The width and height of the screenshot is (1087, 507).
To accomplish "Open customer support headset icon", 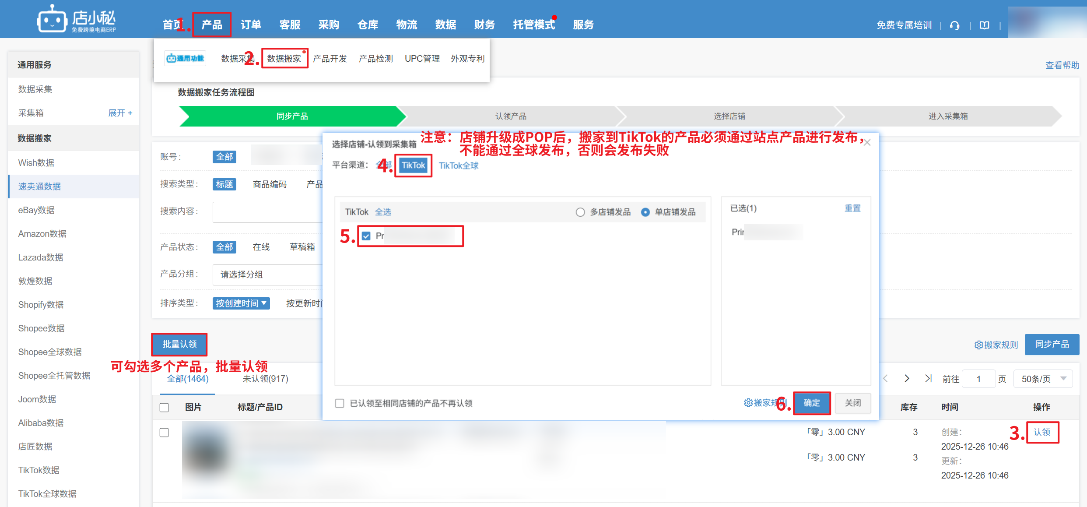I will click(x=954, y=25).
